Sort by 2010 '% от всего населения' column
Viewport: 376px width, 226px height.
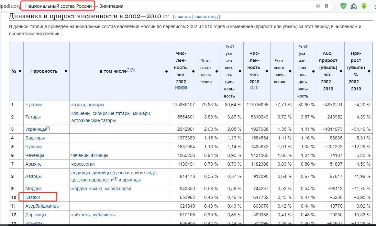tap(290, 71)
